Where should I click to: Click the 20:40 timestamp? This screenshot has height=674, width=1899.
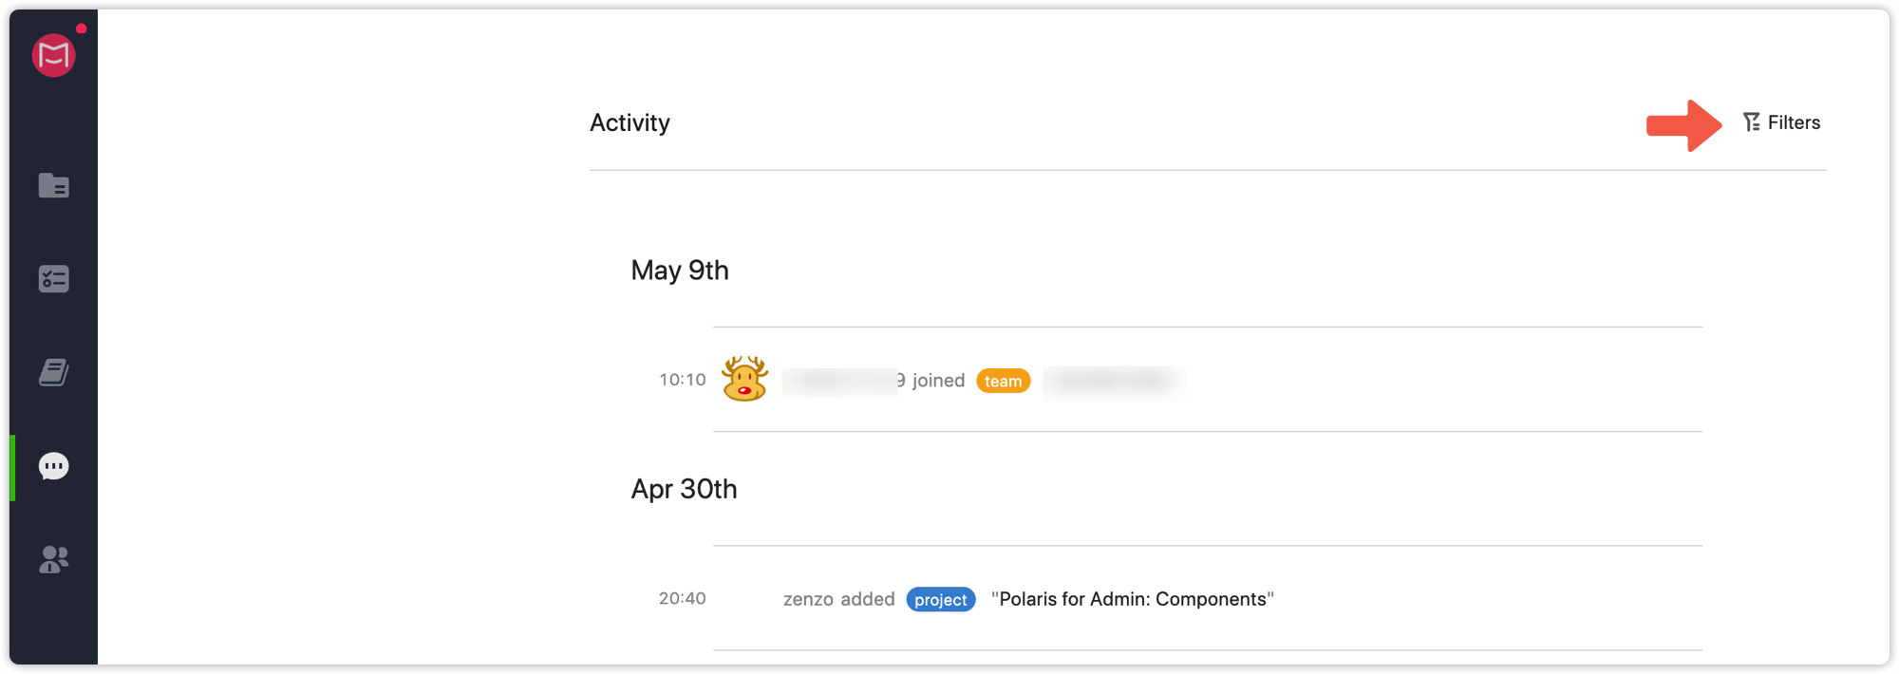click(683, 598)
